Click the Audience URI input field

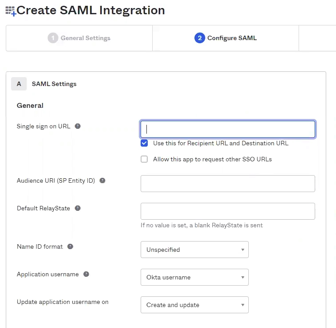tap(228, 184)
